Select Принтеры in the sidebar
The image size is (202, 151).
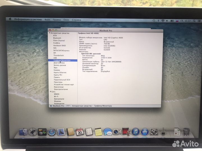[x=58, y=82]
